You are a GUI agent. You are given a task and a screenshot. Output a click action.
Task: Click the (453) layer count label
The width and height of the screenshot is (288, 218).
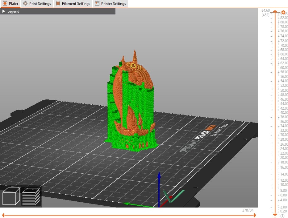coord(265,15)
